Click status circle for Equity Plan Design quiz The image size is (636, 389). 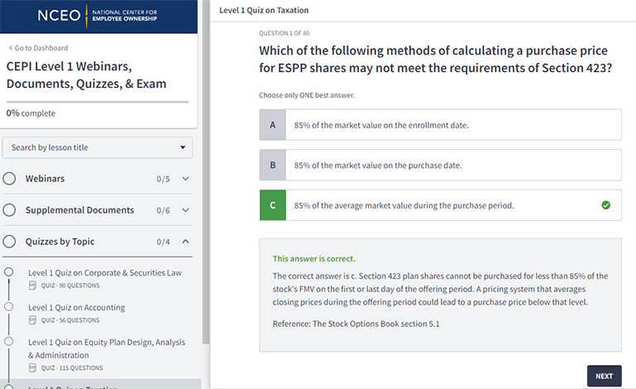tap(8, 341)
